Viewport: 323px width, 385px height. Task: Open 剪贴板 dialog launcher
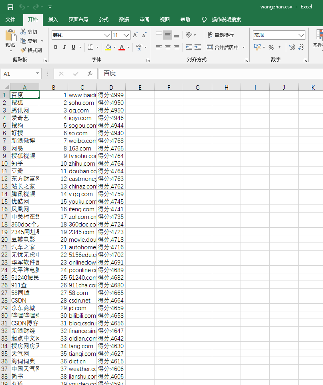[x=45, y=60]
